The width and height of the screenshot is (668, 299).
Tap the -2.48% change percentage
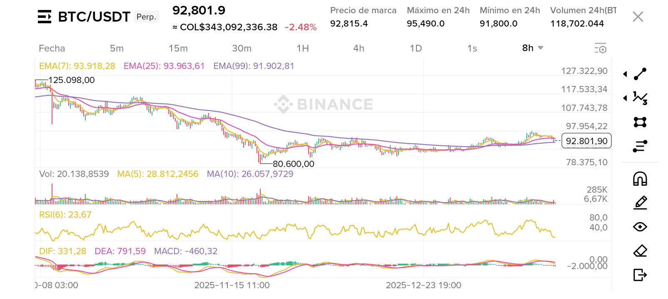[301, 27]
